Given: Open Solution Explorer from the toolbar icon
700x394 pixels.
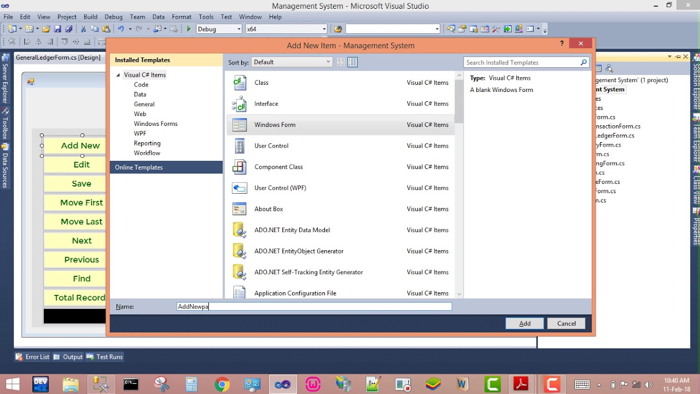Looking at the screenshot, I should point(451,29).
